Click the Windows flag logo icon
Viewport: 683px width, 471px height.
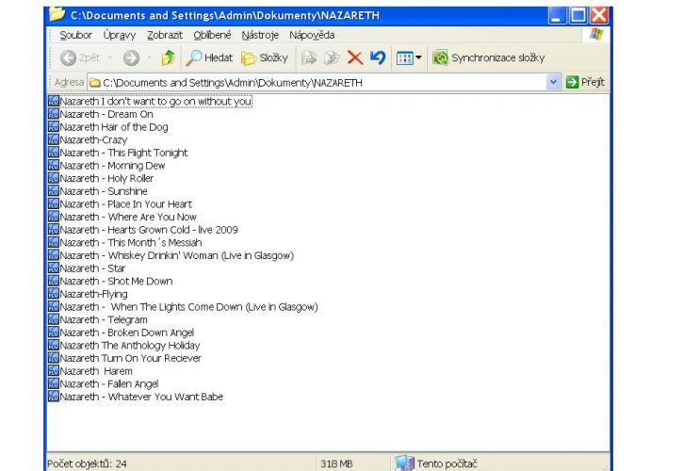coord(596,35)
